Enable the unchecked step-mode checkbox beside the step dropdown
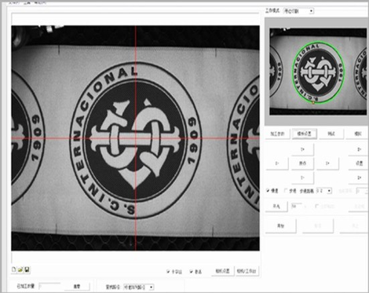Screen dimensions: 369x293 point(286,191)
